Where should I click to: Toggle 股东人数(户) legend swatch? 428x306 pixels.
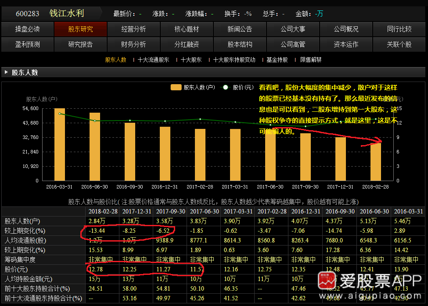[176, 87]
